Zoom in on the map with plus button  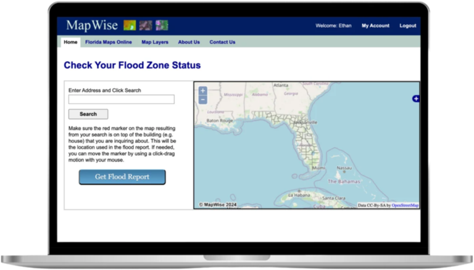coord(203,91)
